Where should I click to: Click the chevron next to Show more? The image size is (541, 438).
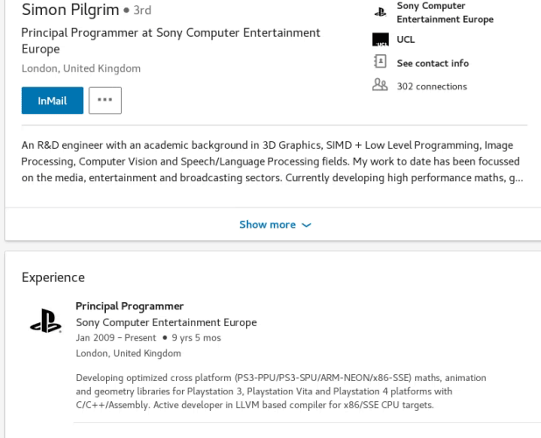pos(306,225)
